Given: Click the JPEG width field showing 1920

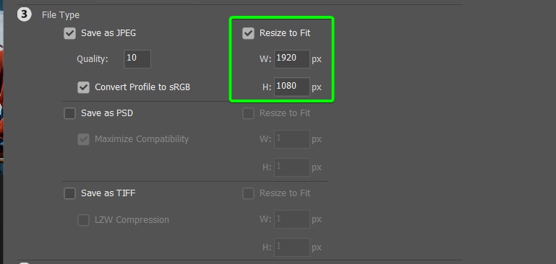Looking at the screenshot, I should tap(292, 59).
